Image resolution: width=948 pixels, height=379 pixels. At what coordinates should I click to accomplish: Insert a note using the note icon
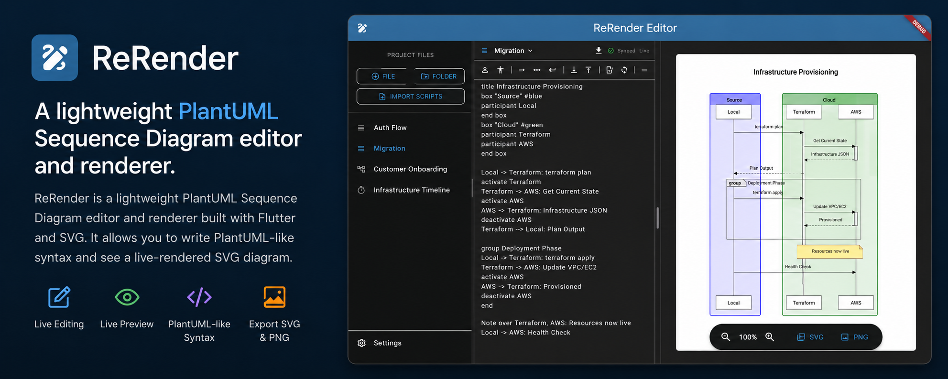610,70
